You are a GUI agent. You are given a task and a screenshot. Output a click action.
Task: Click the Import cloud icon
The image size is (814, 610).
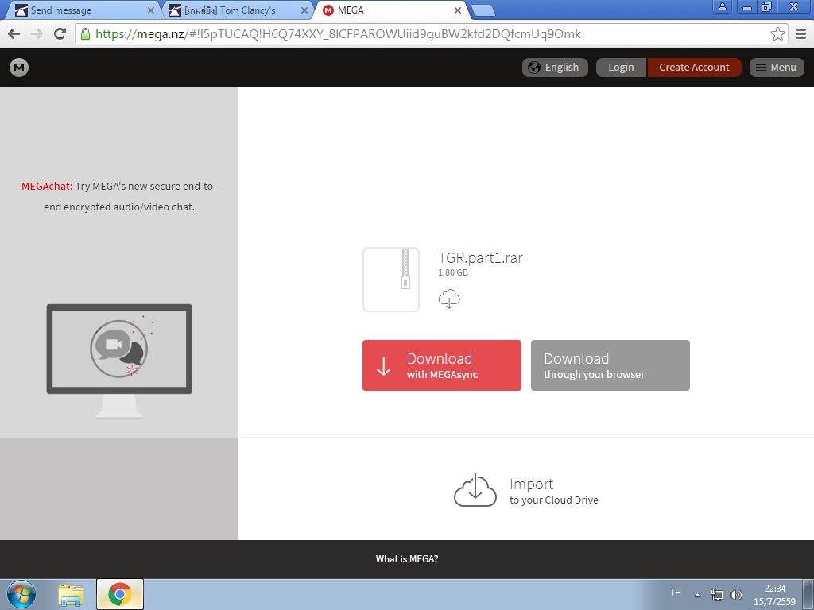(x=475, y=491)
